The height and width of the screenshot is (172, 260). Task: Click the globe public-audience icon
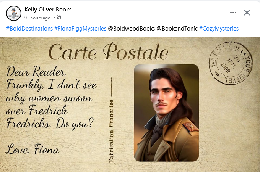59,17
